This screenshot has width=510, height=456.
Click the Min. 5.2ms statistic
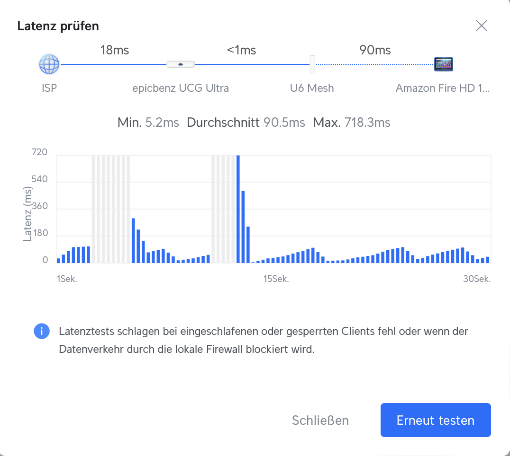pyautogui.click(x=148, y=123)
